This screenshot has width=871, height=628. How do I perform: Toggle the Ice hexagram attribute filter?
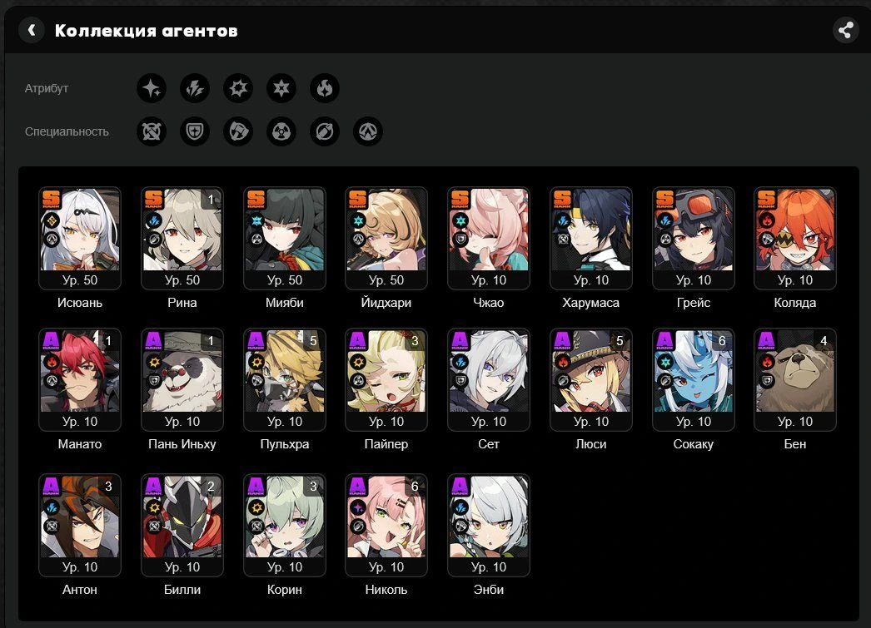pyautogui.click(x=281, y=88)
